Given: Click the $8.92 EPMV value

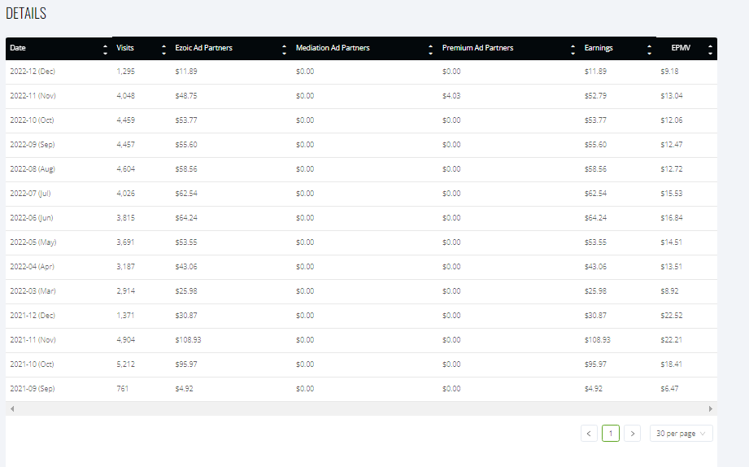Looking at the screenshot, I should (x=669, y=290).
